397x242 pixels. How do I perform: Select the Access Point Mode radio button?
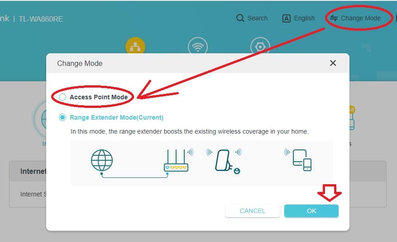(62, 97)
